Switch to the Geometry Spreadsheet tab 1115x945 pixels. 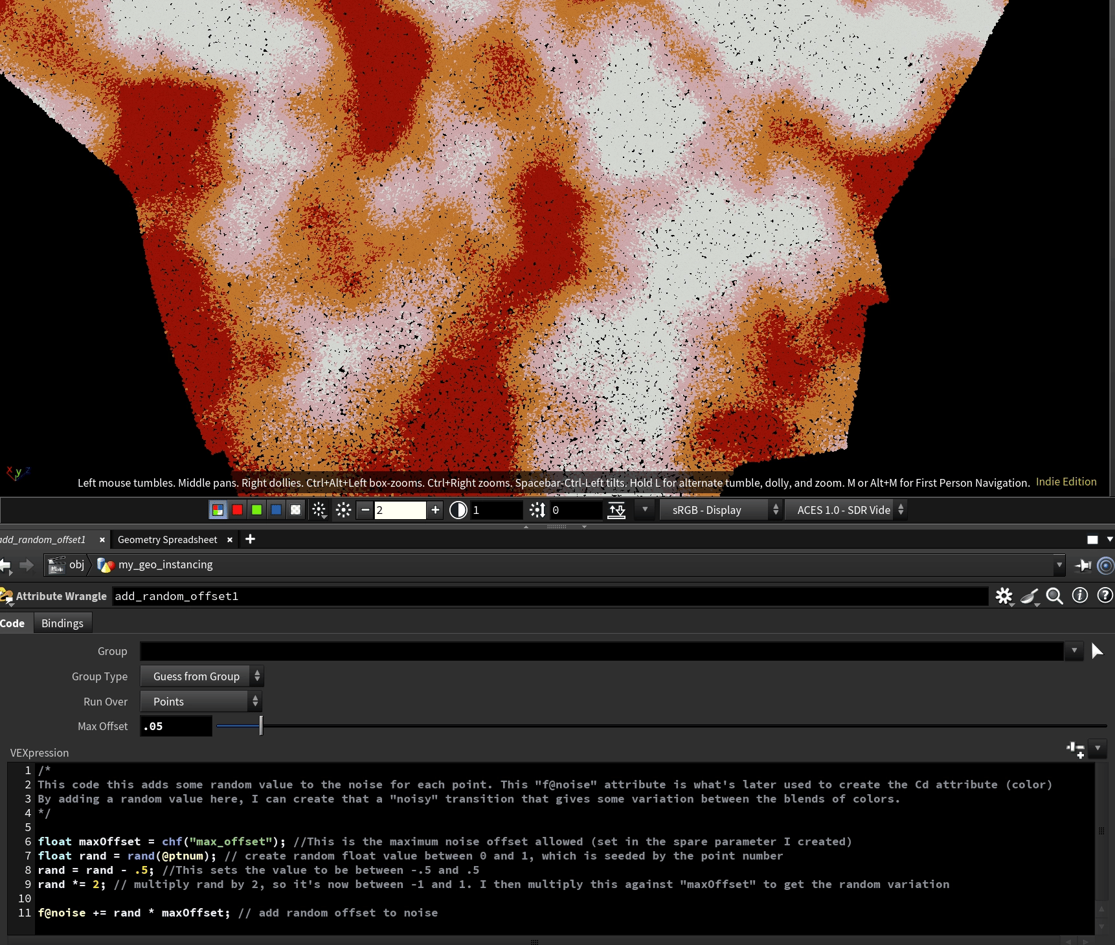tap(168, 540)
